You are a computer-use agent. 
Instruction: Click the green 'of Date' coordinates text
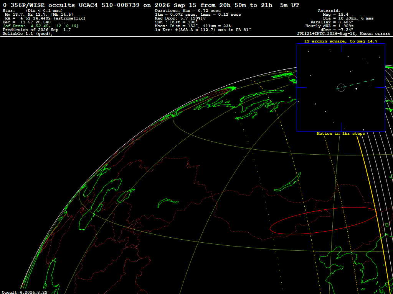pos(41,26)
